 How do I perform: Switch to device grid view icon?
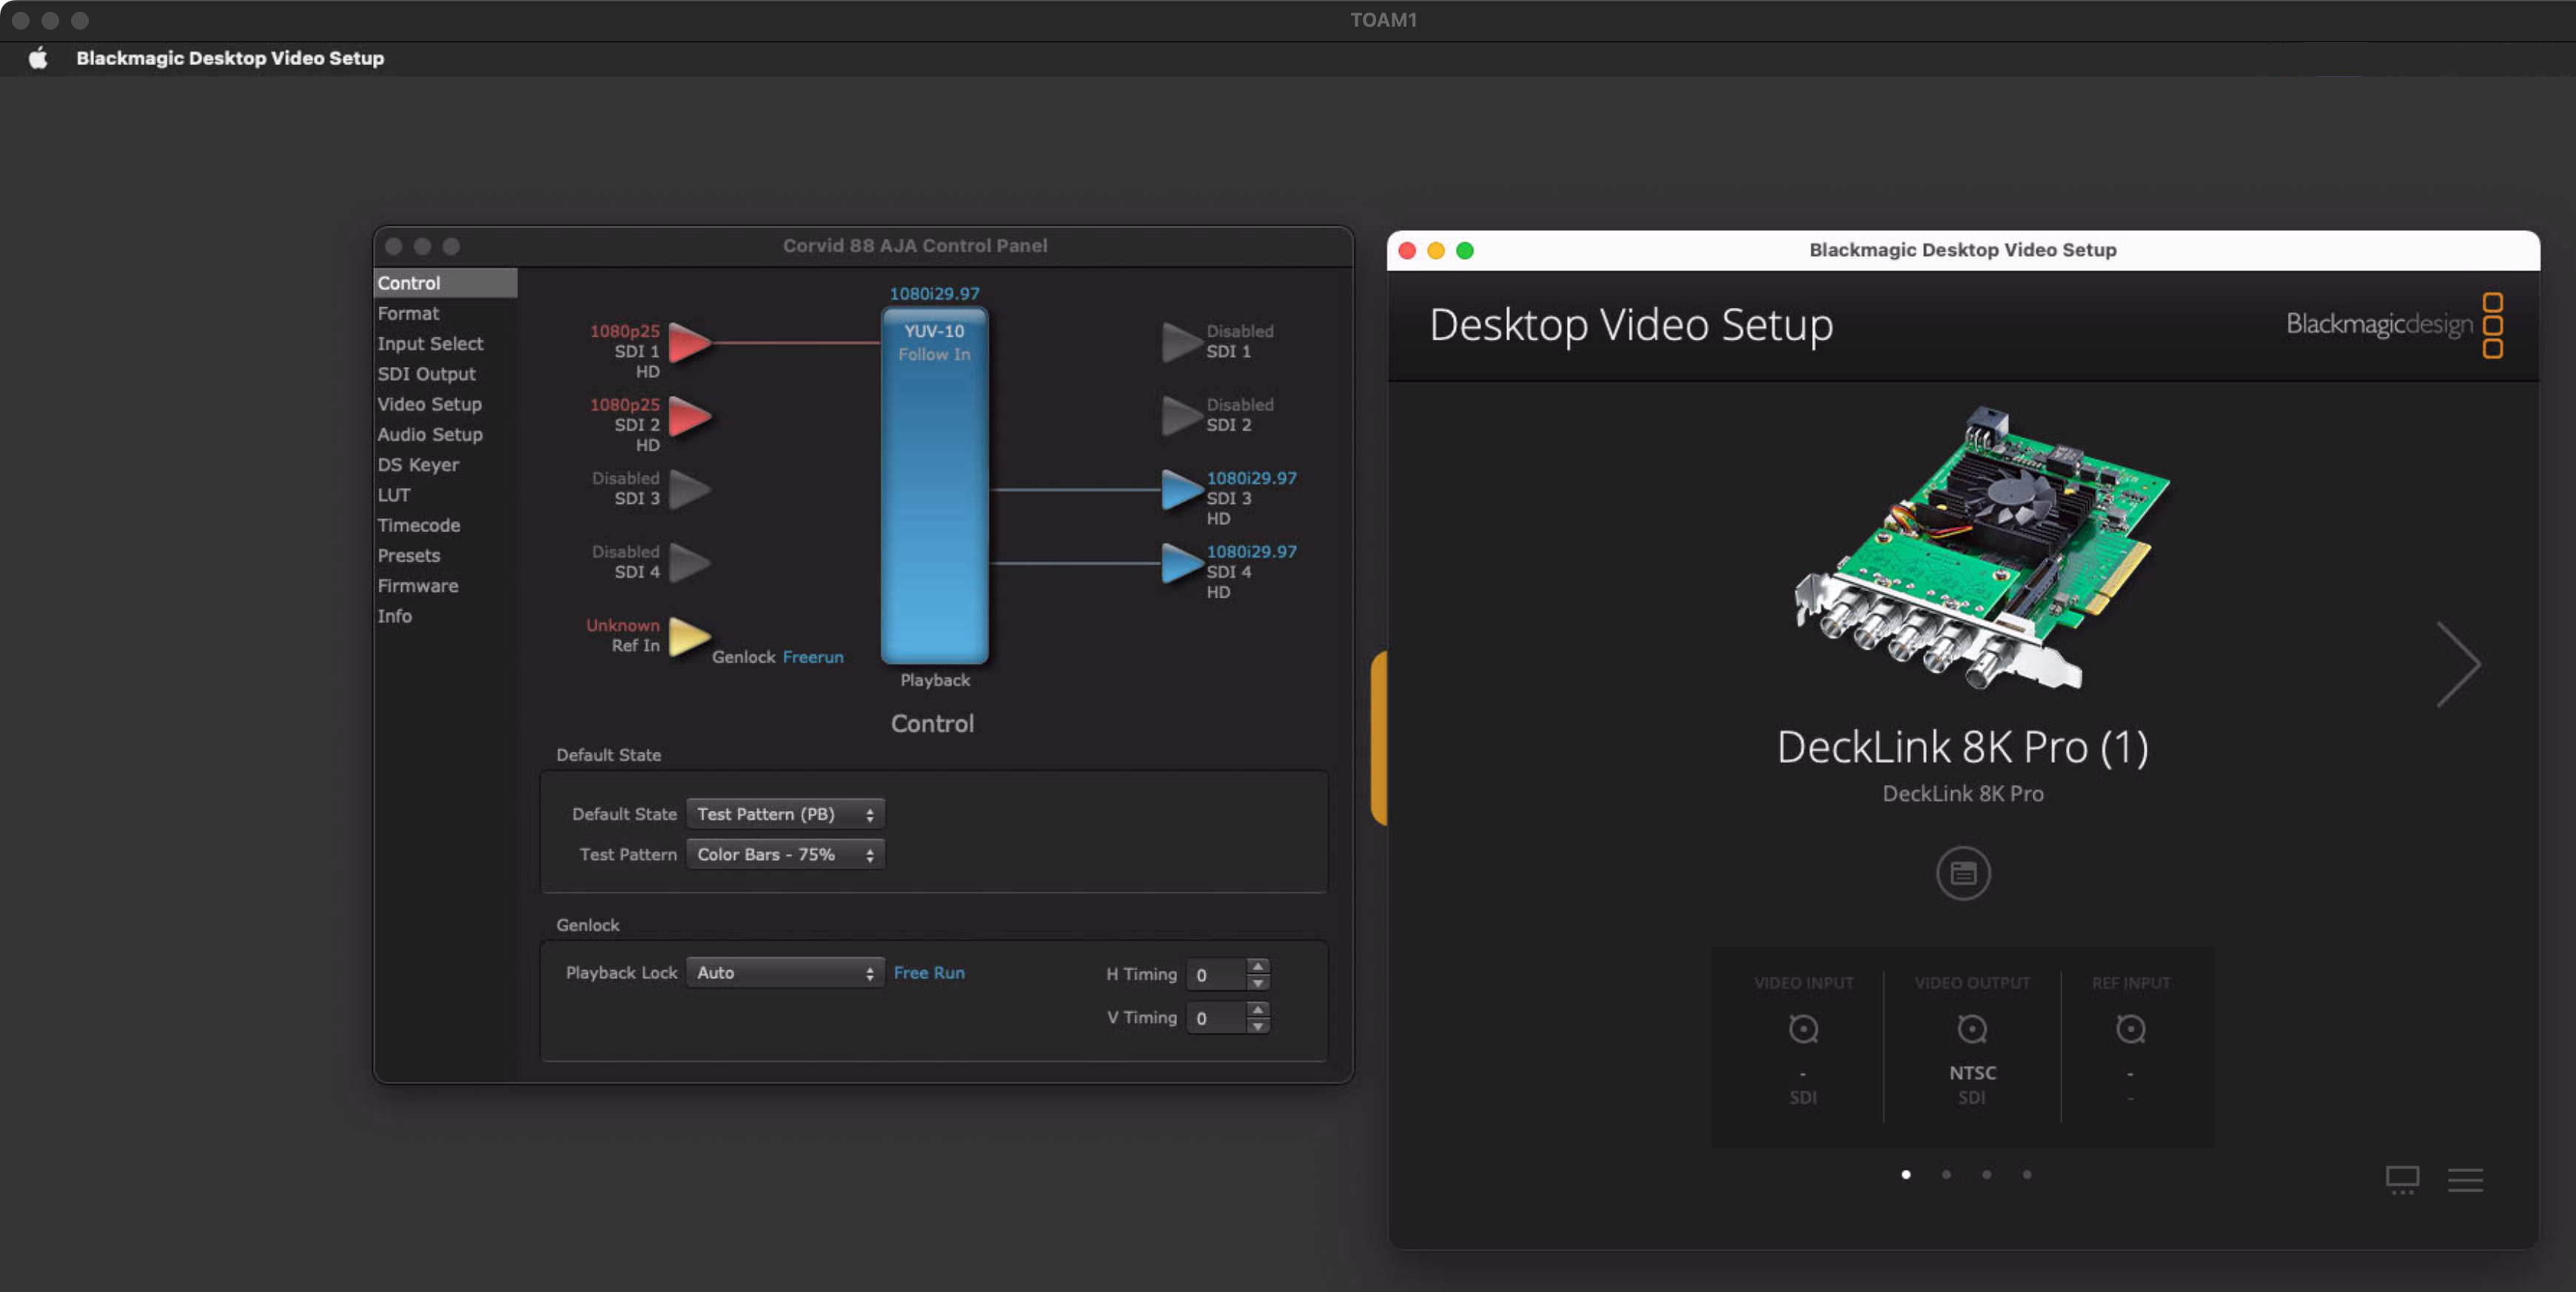tap(2402, 1180)
